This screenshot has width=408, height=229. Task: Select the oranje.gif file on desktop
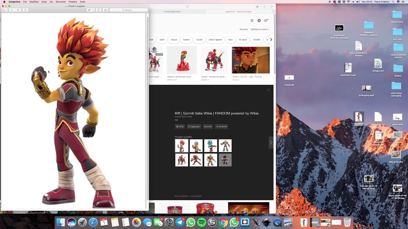289,81
